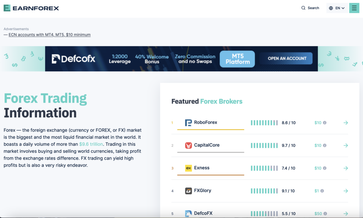Click the 8.6 / 10 rating text

[x=289, y=123]
